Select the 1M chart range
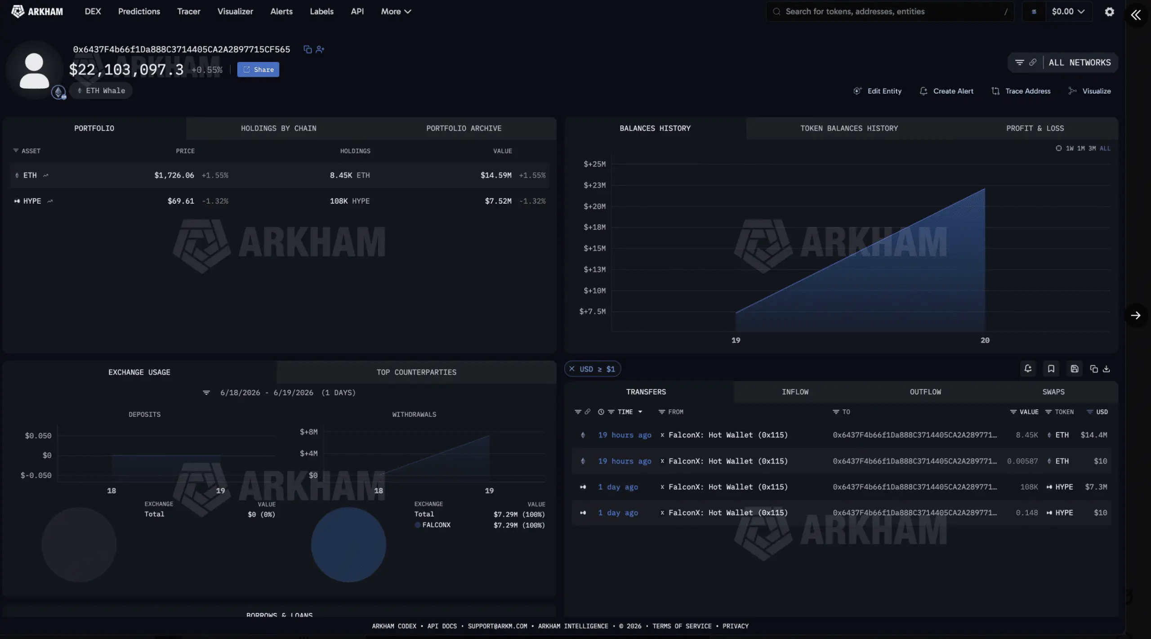The width and height of the screenshot is (1151, 639). coord(1081,148)
